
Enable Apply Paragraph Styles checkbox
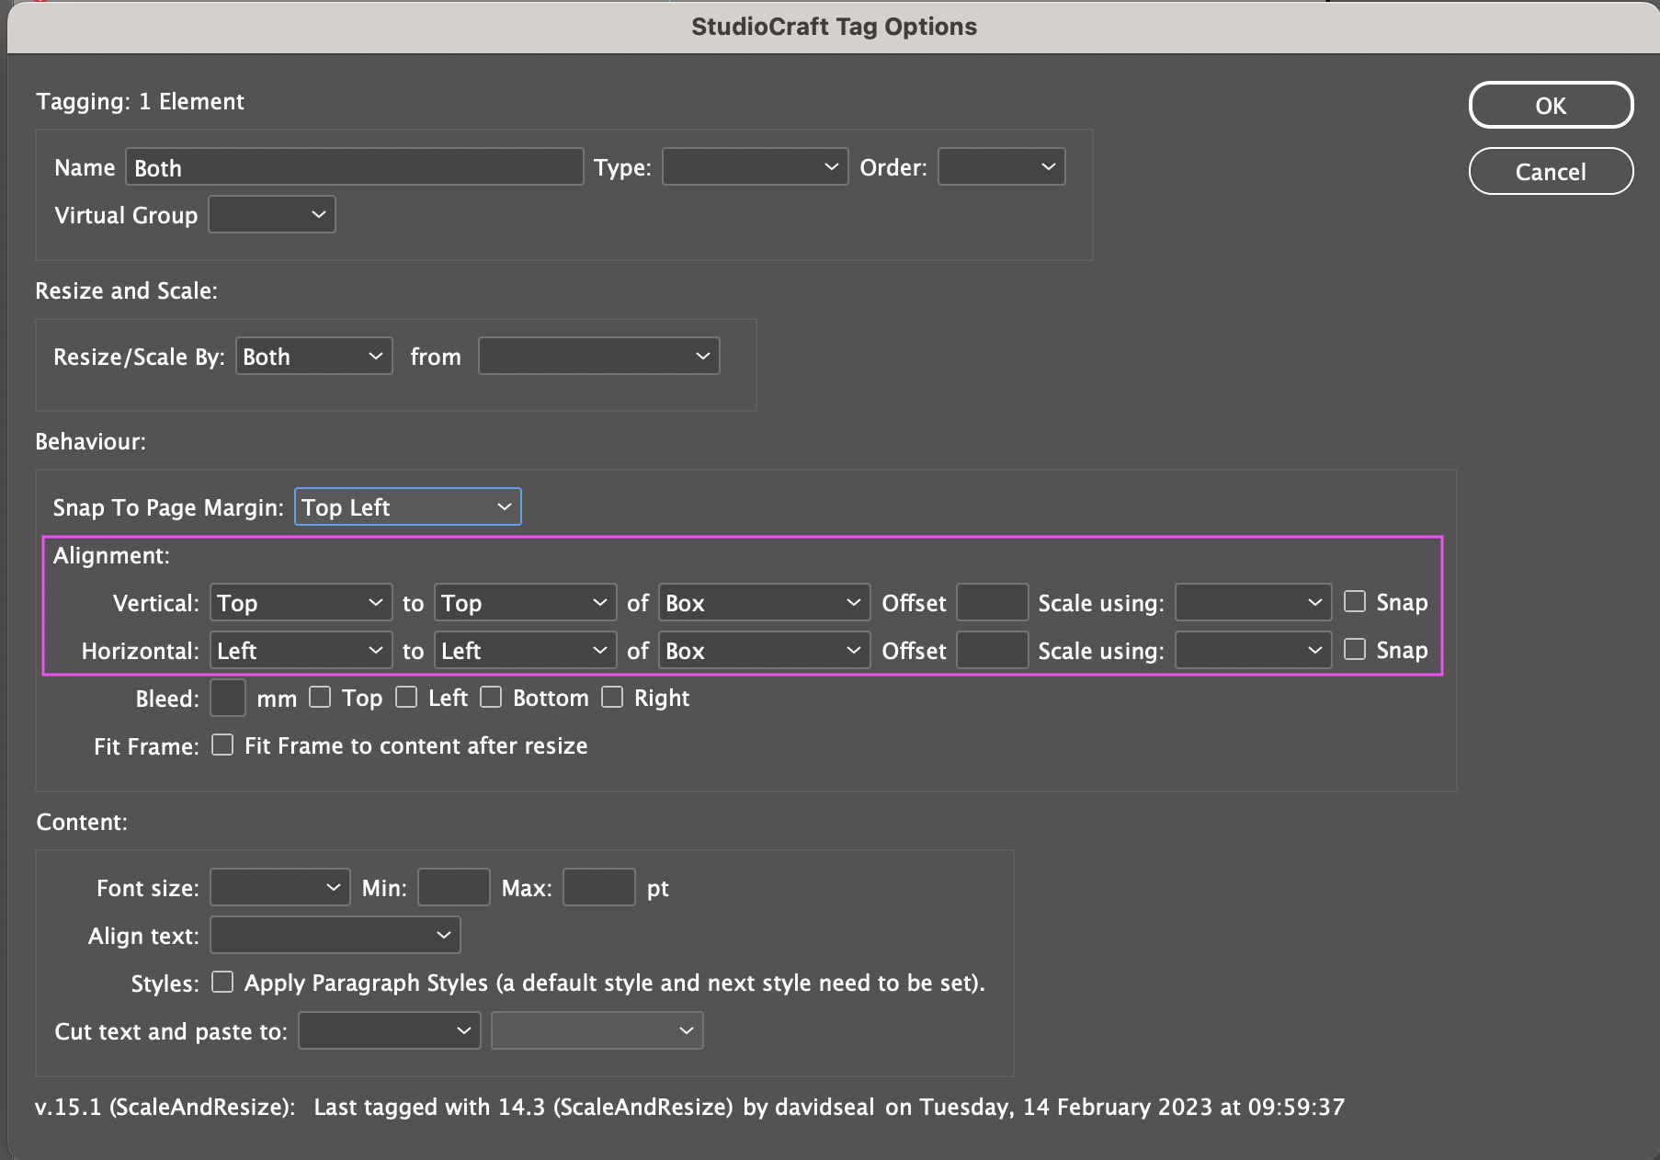point(222,982)
